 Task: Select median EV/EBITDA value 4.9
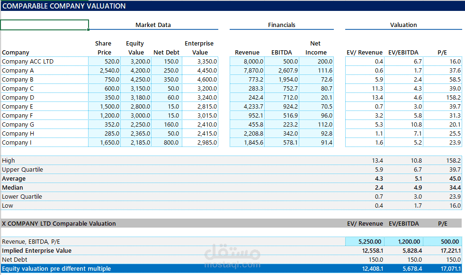coord(418,188)
